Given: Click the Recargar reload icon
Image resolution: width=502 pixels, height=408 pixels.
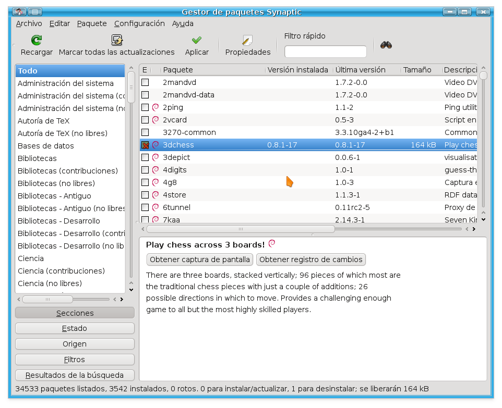Looking at the screenshot, I should 37,40.
